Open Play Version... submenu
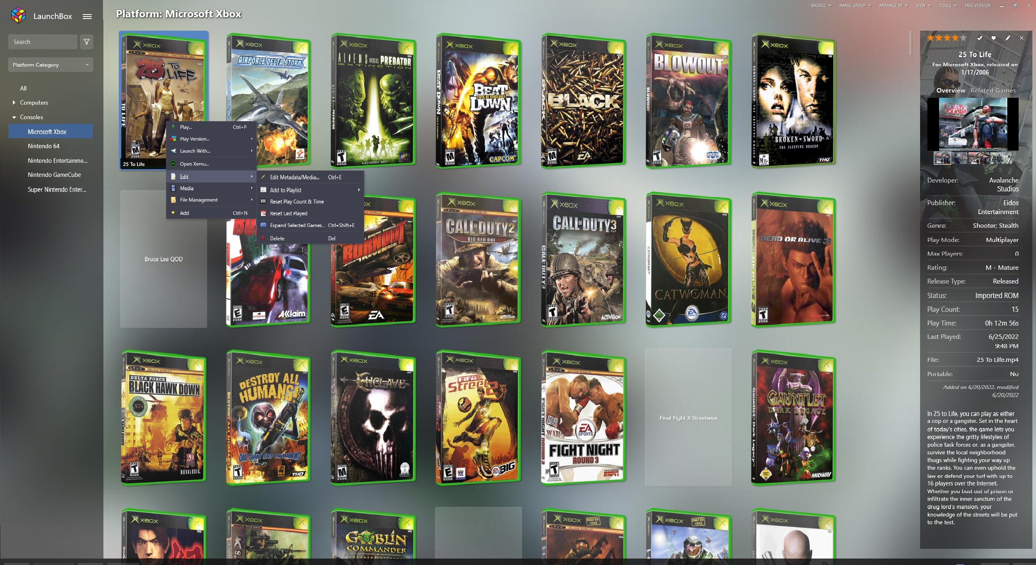This screenshot has height=565, width=1036. (x=212, y=139)
